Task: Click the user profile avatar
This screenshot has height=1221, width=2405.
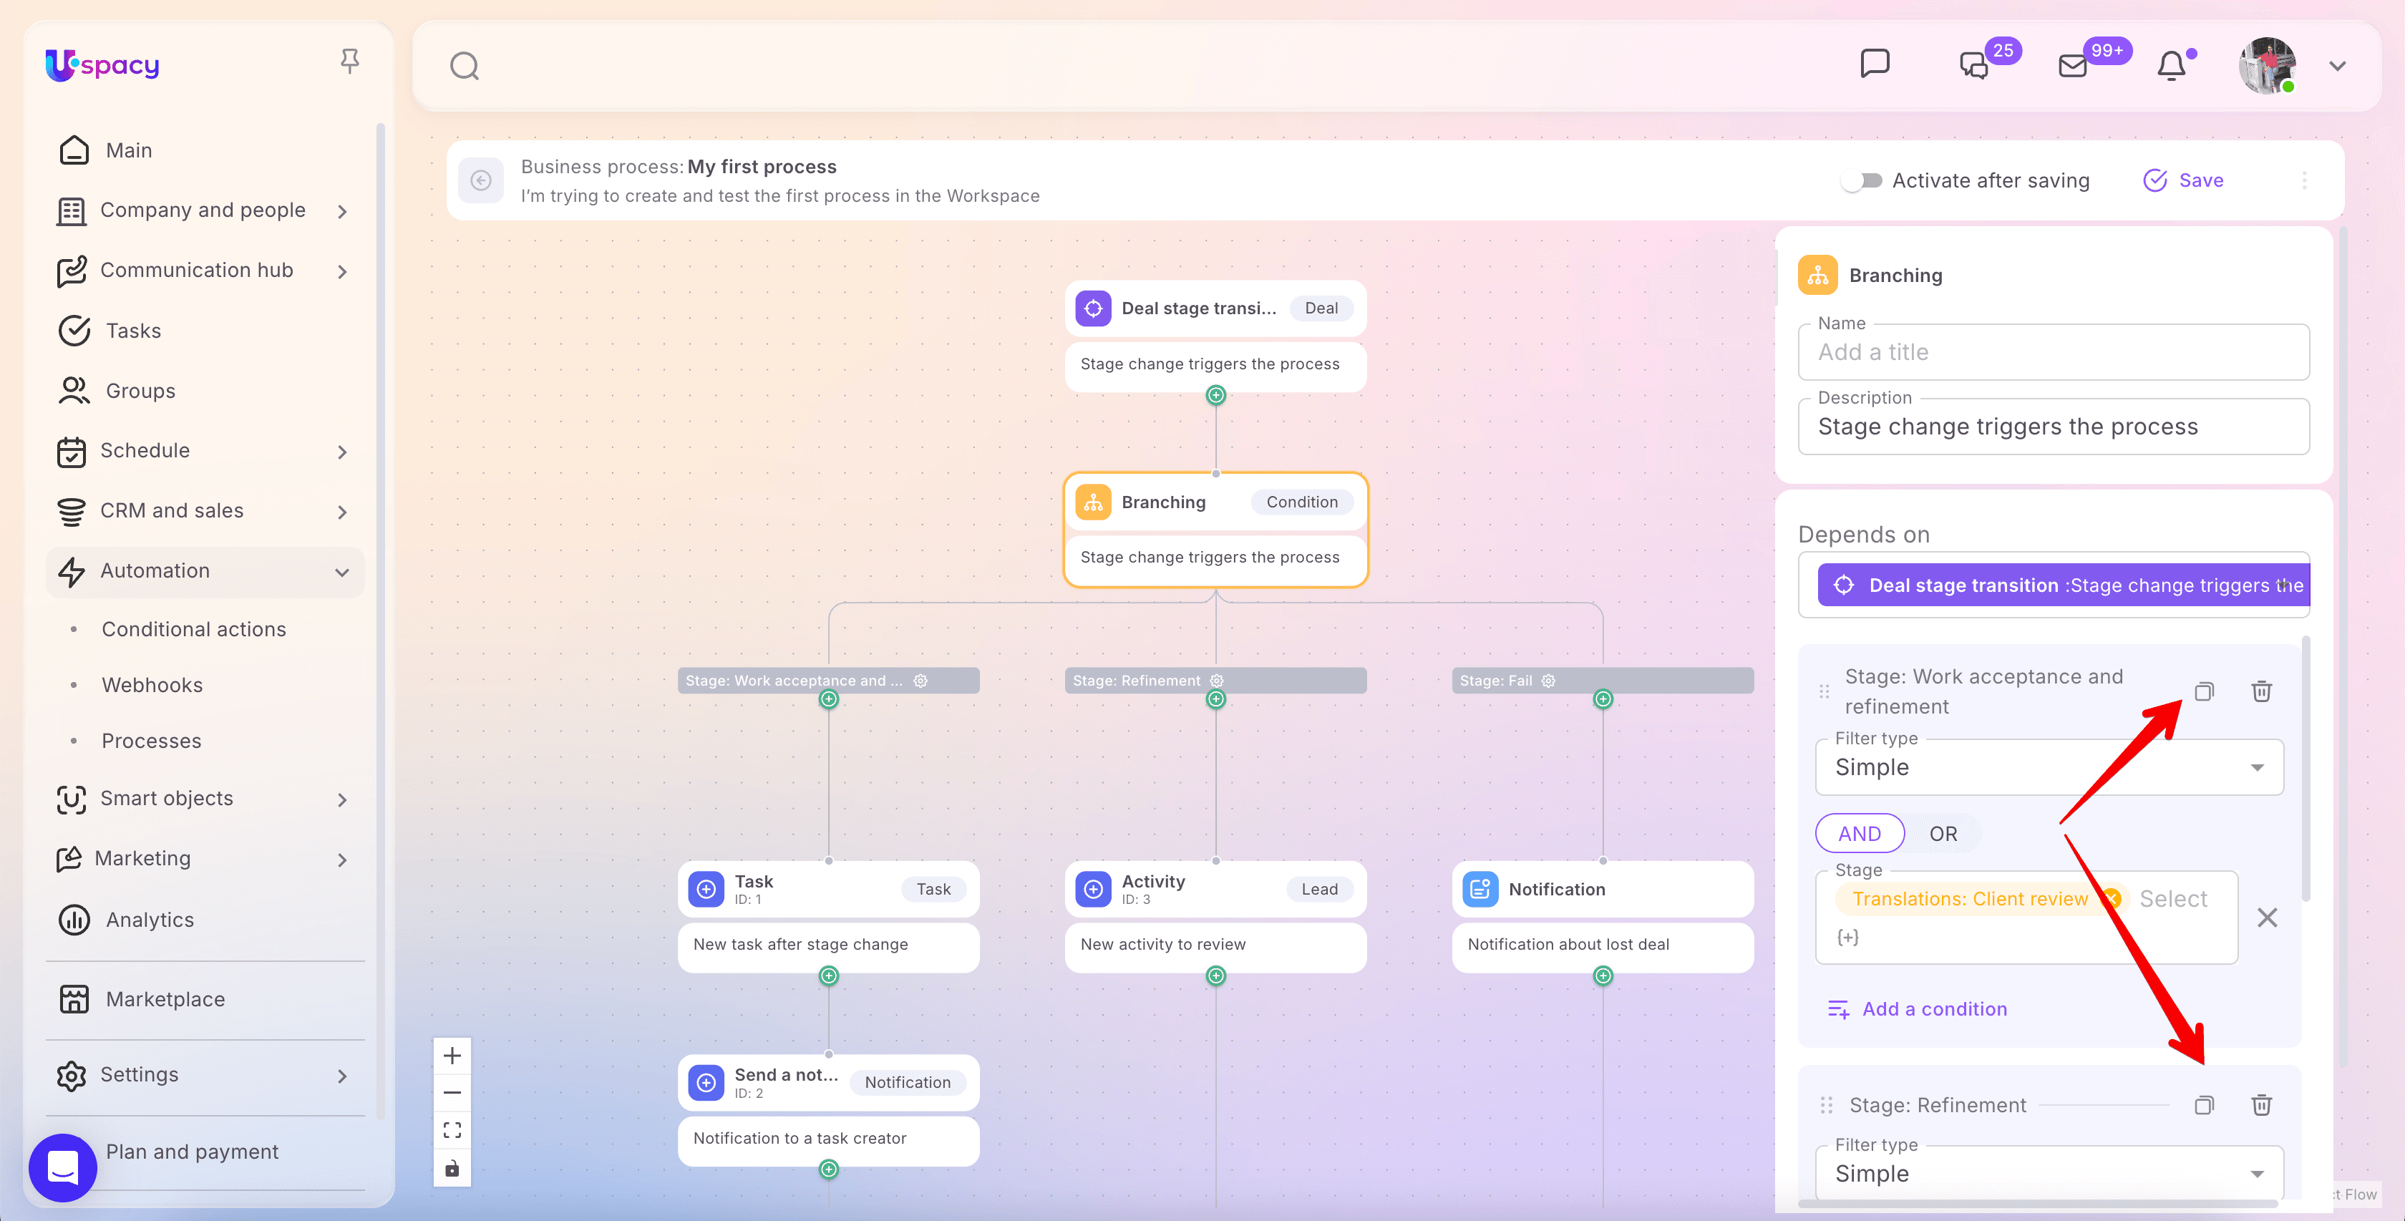Action: pos(2267,65)
